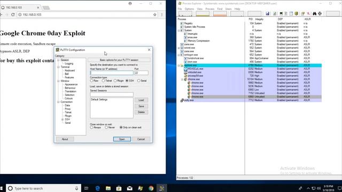Collapse the Connection category in PuTTY tree
This screenshot has height=192, width=342.
click(x=58, y=102)
